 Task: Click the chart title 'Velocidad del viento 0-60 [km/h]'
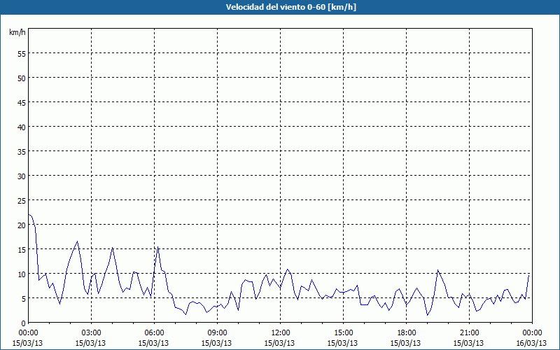(290, 7)
